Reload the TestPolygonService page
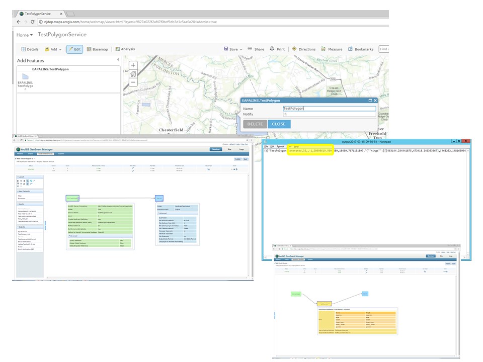 pos(32,22)
